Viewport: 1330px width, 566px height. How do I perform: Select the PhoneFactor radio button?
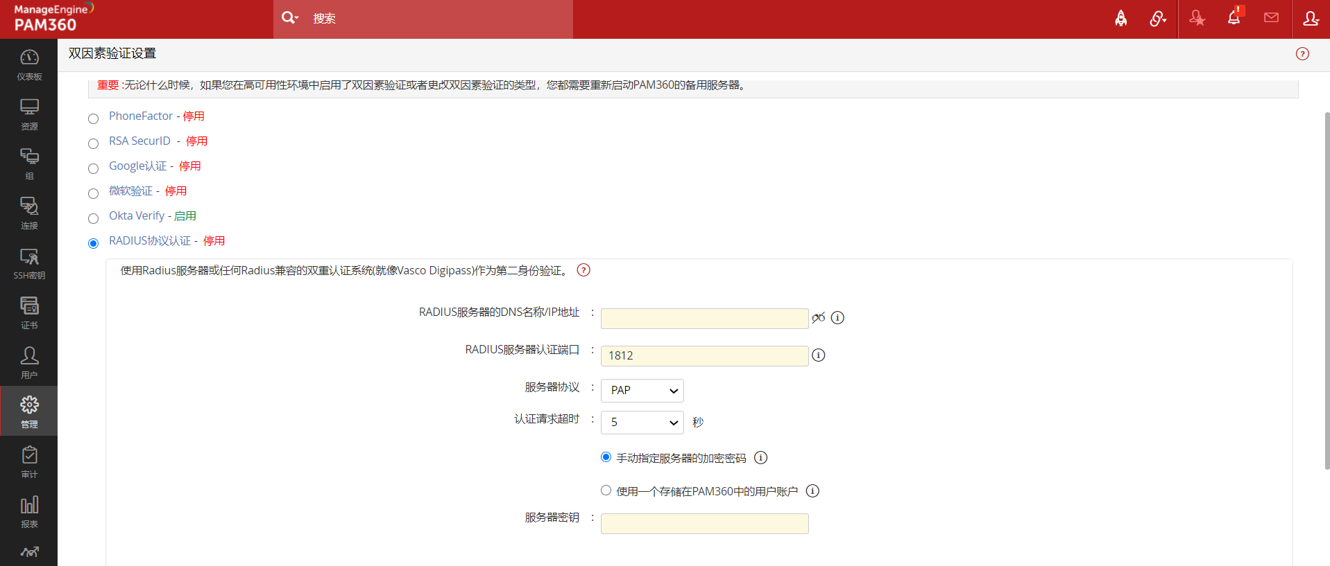click(x=94, y=119)
